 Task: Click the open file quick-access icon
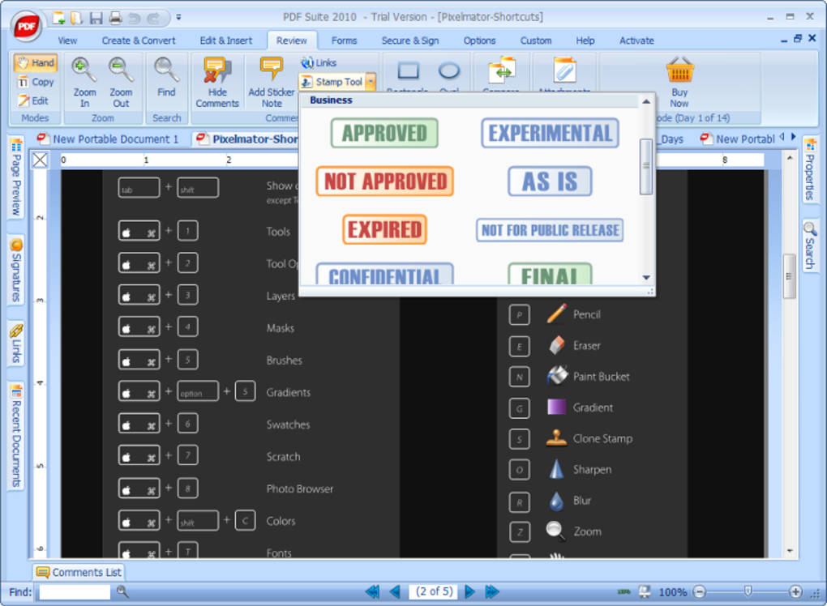click(x=77, y=18)
